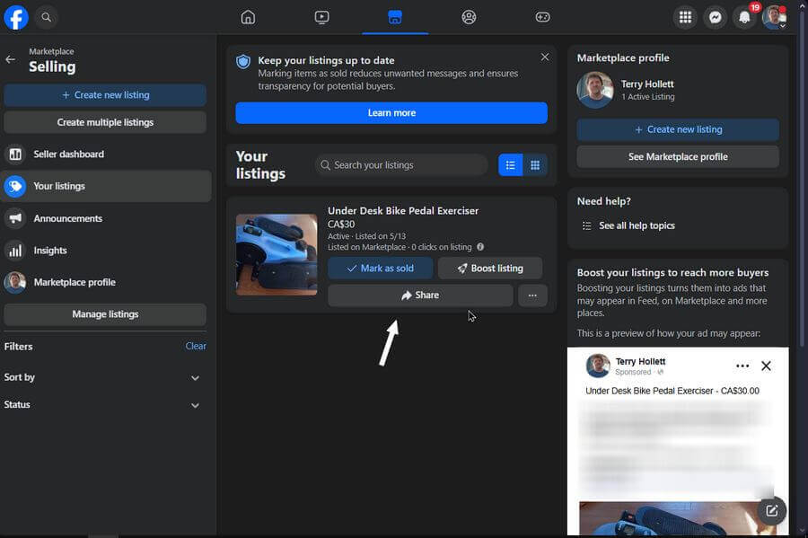Click Create new listing in profile card
Viewport: 808px width, 538px height.
click(678, 129)
